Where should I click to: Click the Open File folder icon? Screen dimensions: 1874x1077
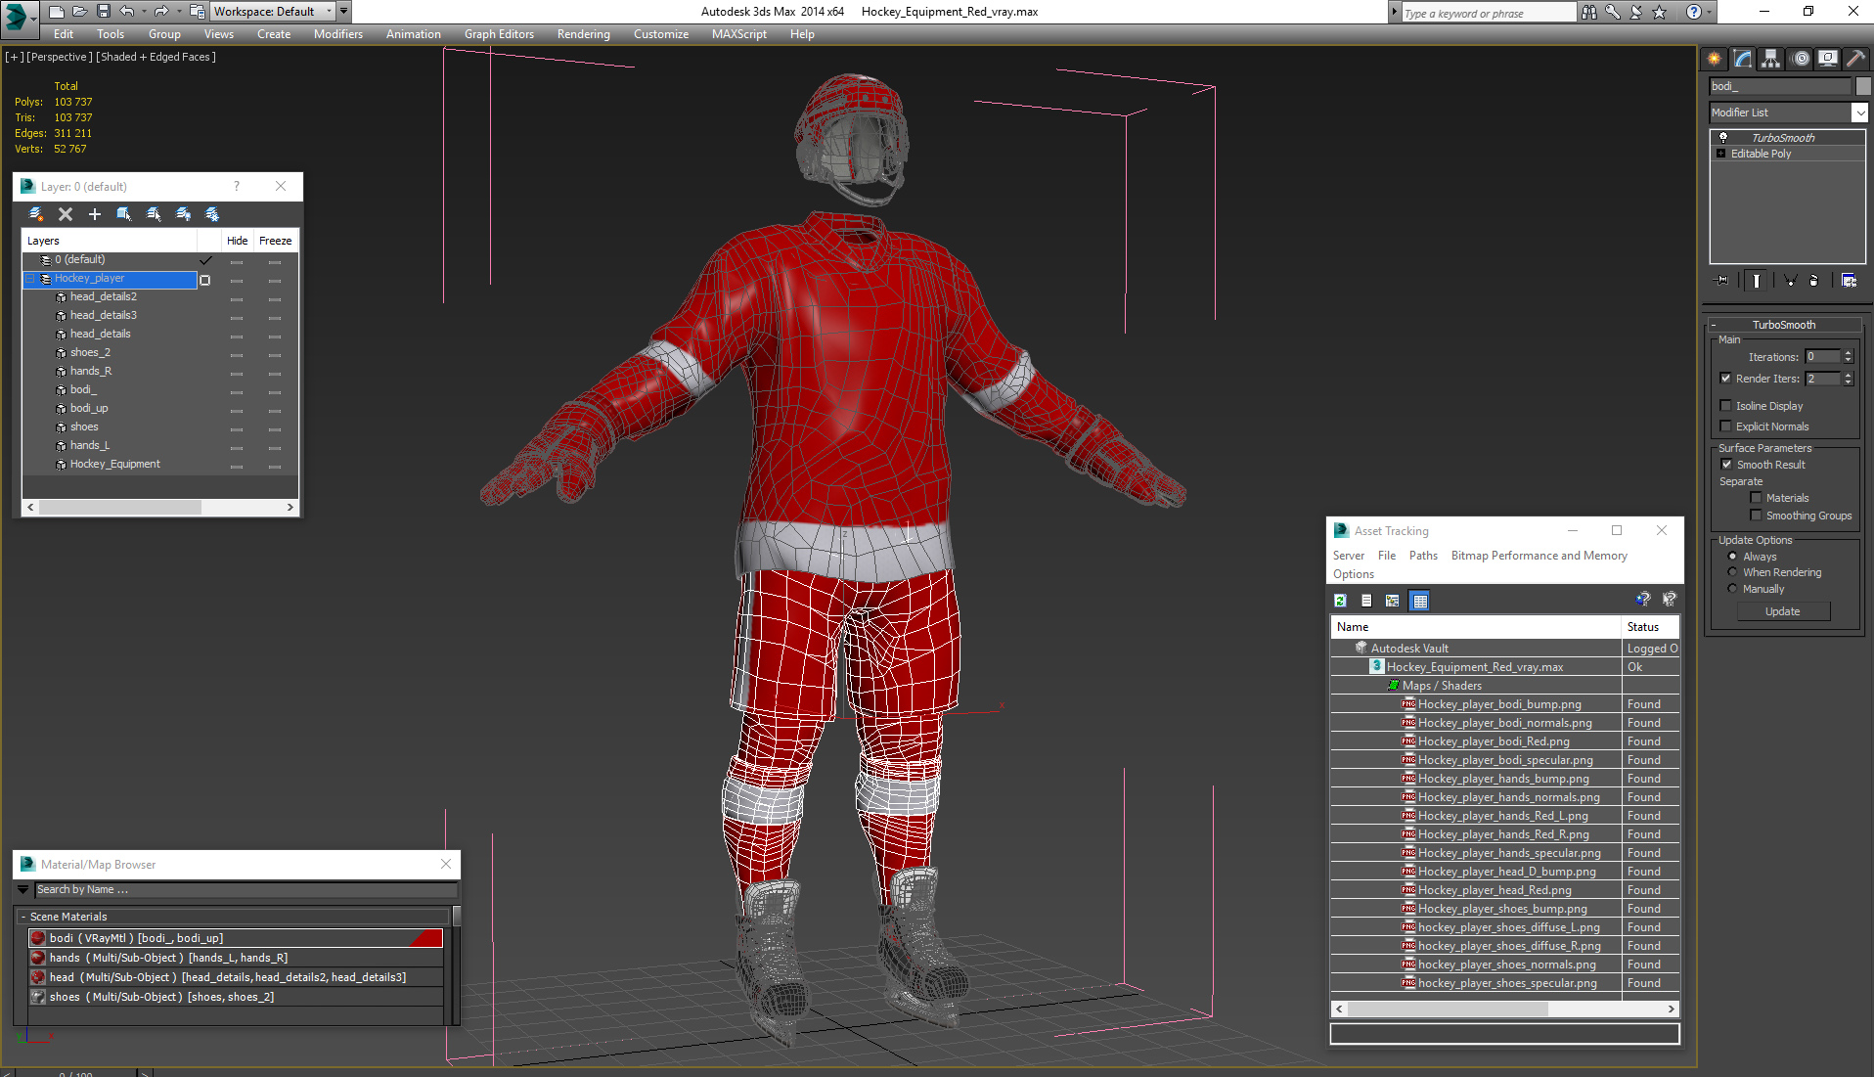[x=79, y=12]
